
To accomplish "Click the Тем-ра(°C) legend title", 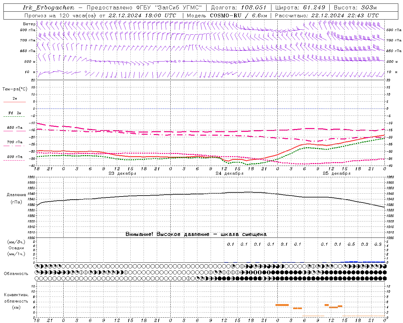I will click(x=15, y=89).
